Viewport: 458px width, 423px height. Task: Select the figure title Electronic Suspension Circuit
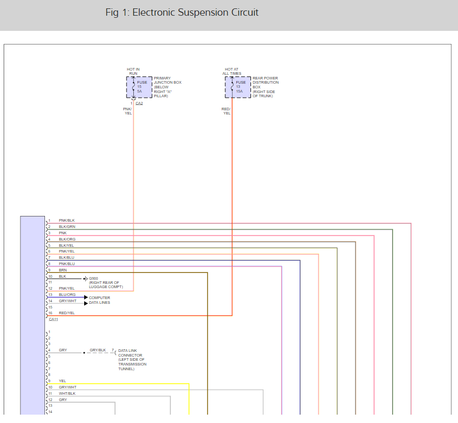tap(181, 13)
